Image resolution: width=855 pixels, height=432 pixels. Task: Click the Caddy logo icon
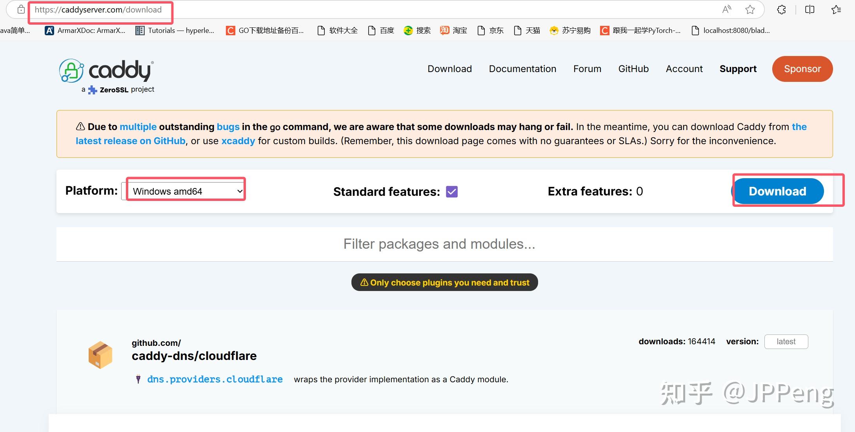click(71, 70)
